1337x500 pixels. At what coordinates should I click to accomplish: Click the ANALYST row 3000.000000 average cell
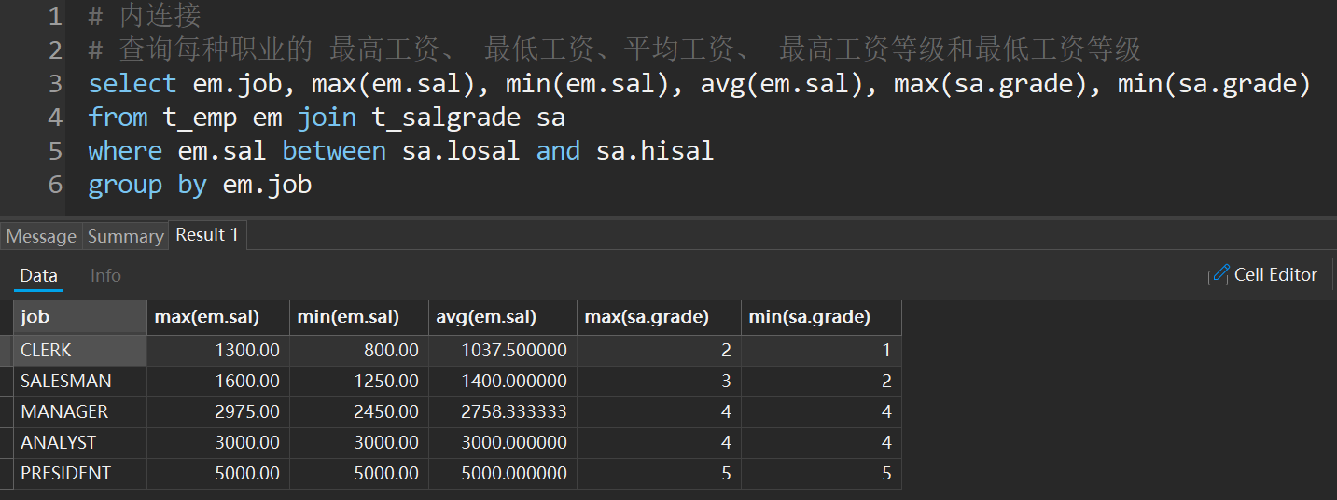click(503, 442)
